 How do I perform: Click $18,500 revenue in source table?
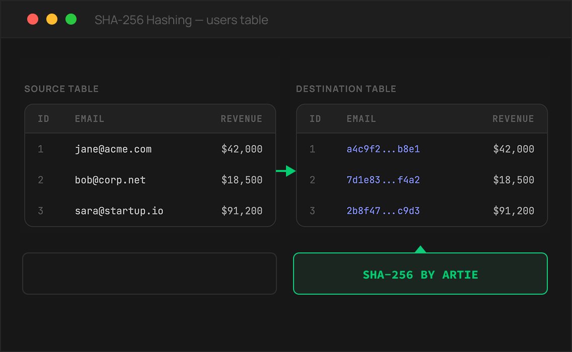click(242, 180)
